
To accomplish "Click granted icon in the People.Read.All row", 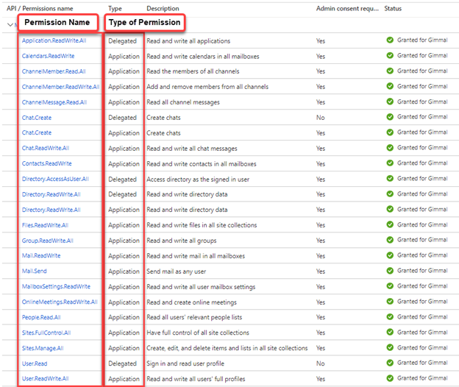I will [390, 317].
